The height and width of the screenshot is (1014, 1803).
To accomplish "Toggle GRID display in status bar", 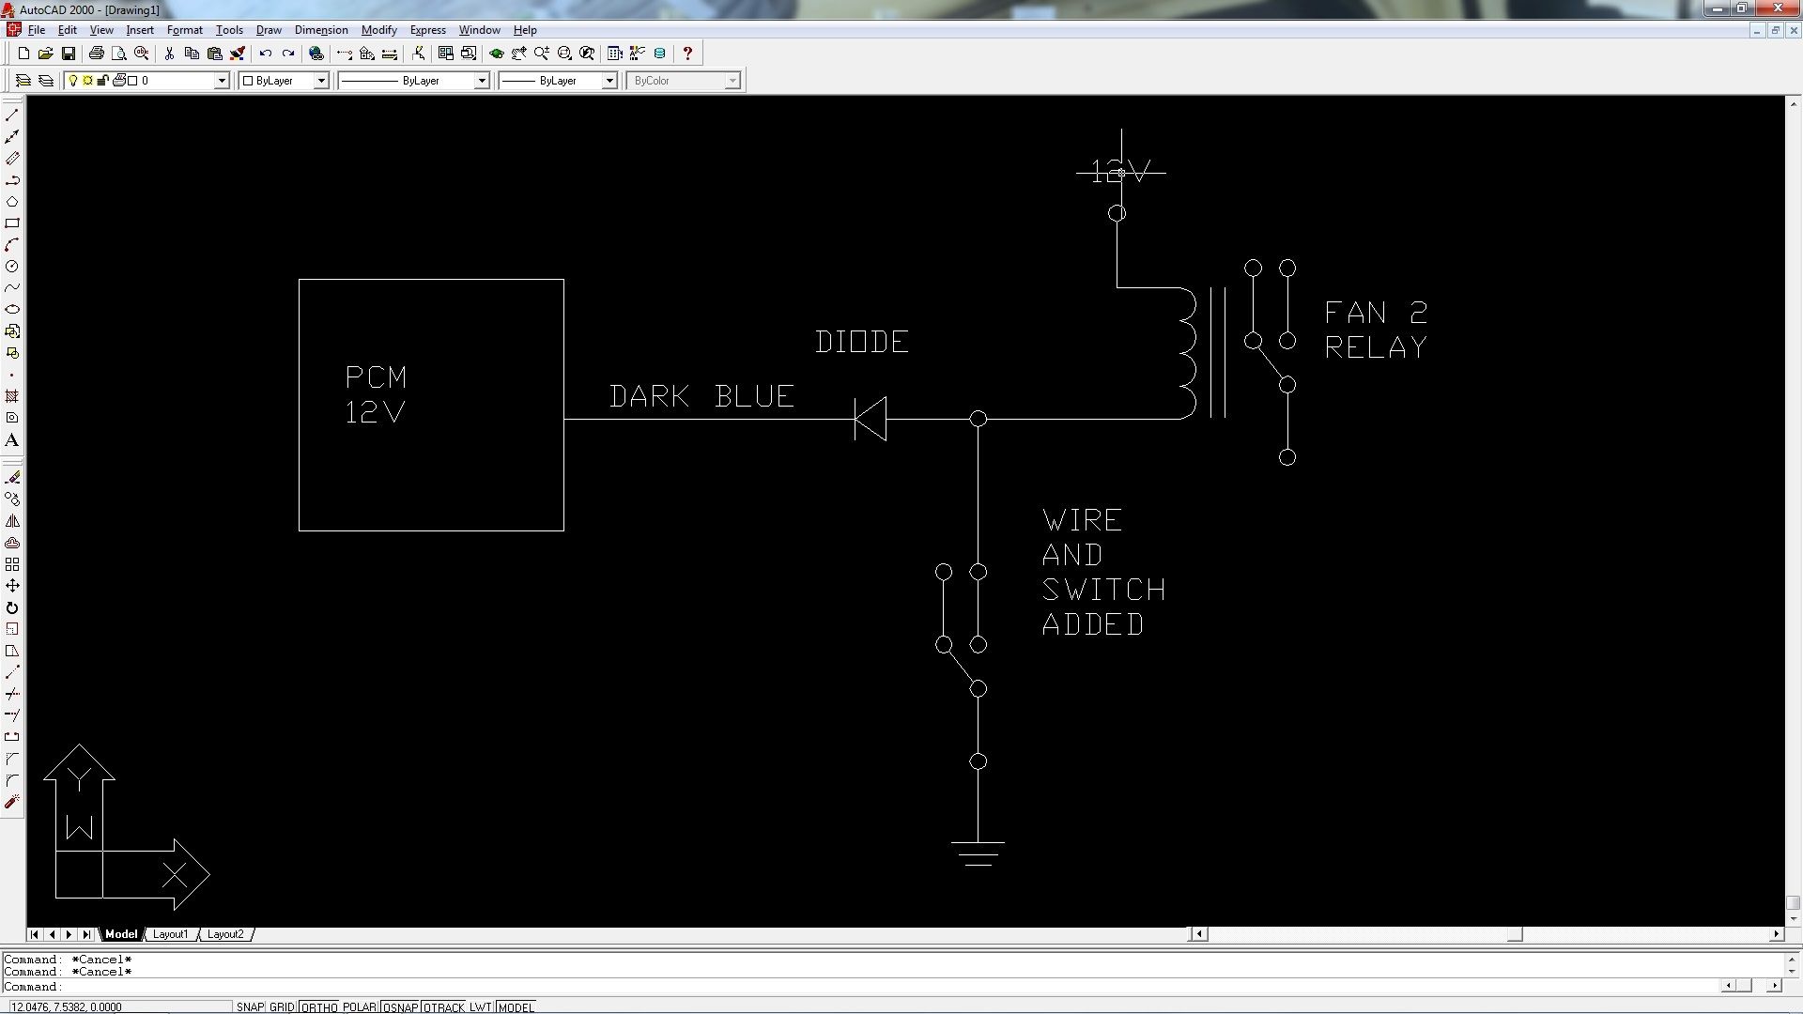I will coord(282,1007).
